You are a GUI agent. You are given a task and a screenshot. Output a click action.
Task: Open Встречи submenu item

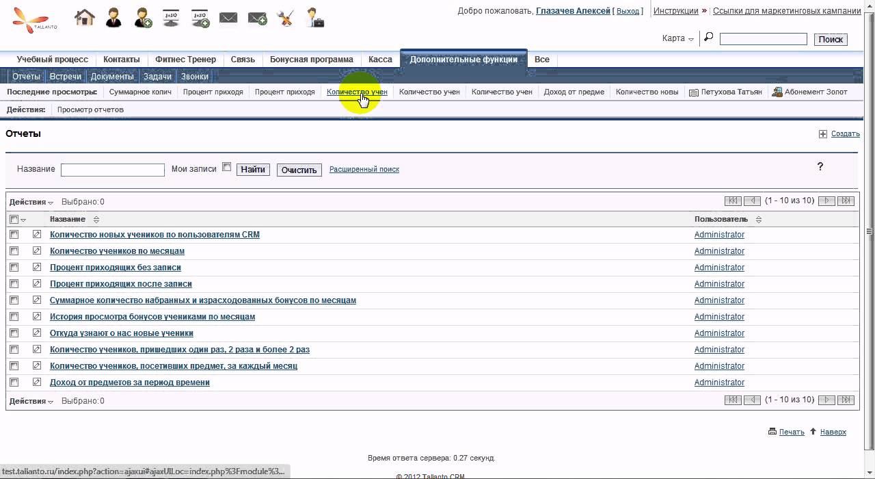66,77
